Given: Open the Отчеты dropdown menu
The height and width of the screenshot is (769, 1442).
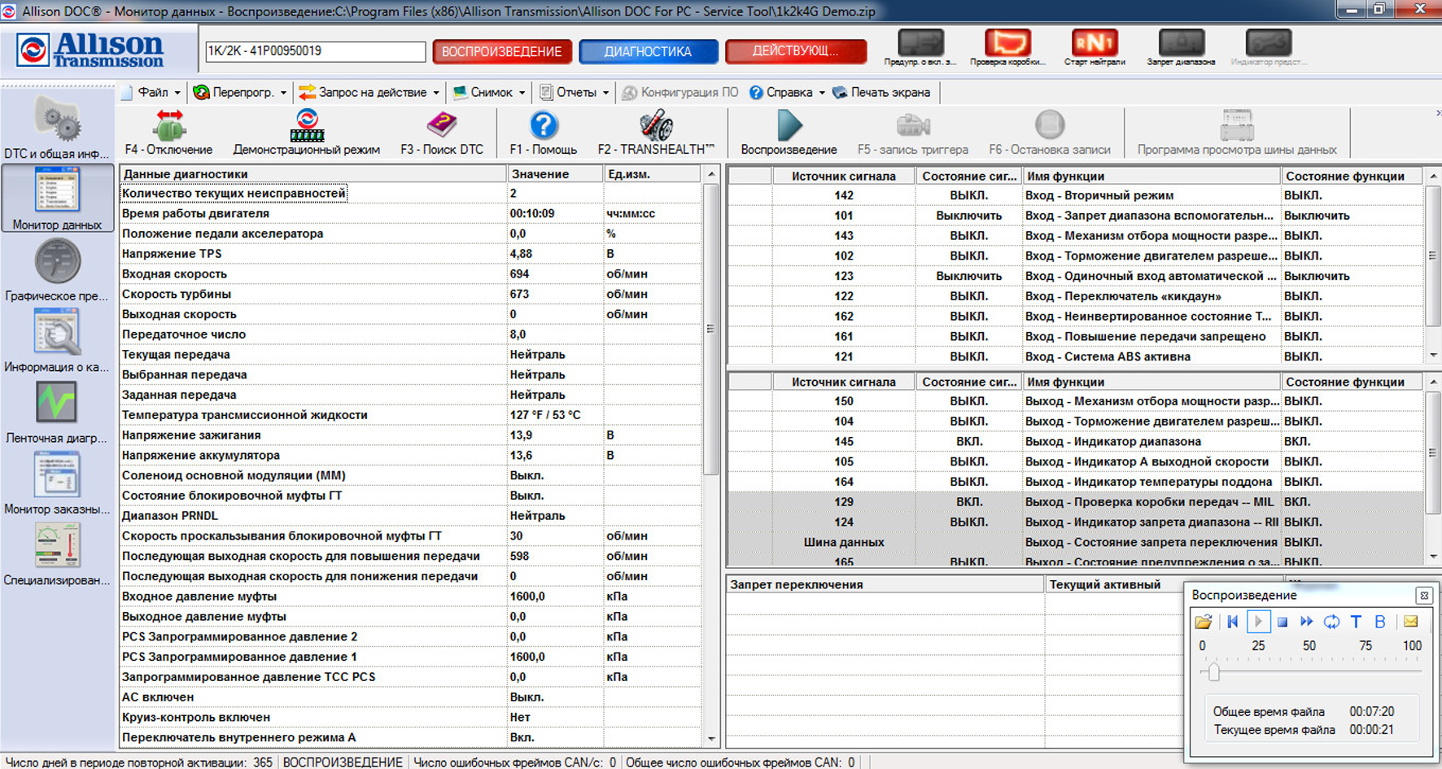Looking at the screenshot, I should coord(575,93).
